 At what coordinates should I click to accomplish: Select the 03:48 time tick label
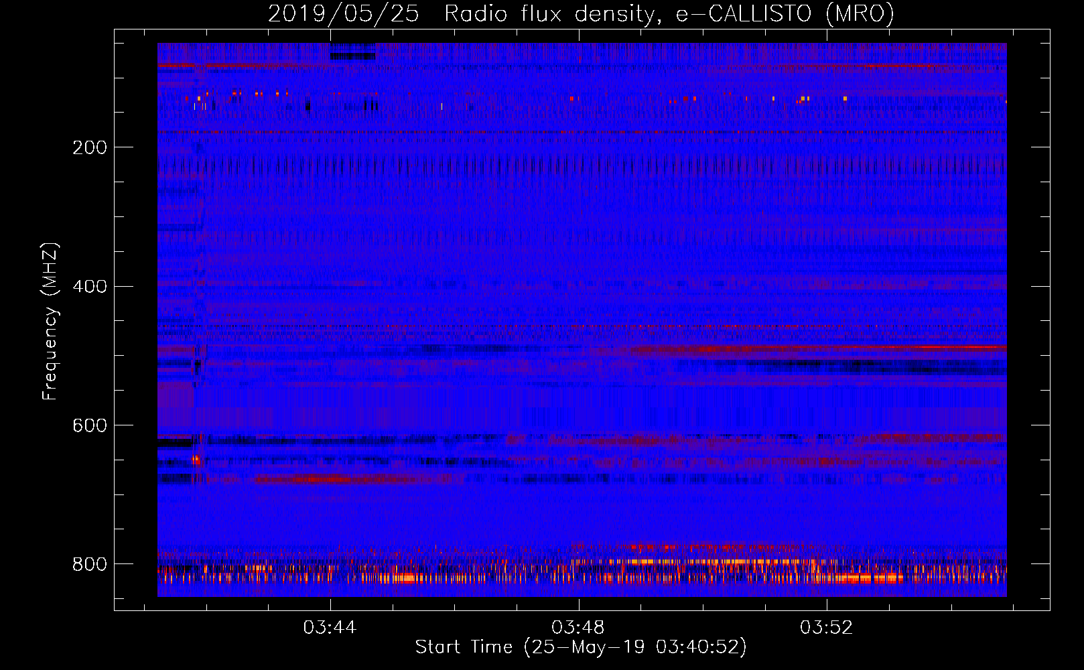click(578, 628)
